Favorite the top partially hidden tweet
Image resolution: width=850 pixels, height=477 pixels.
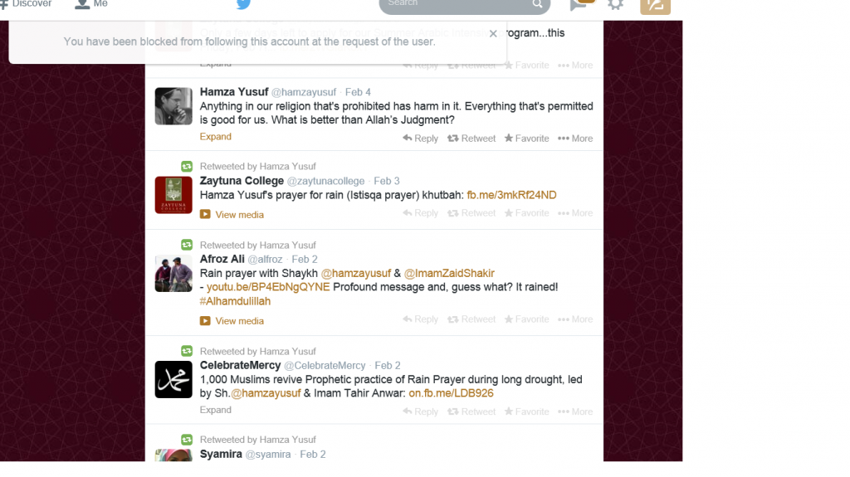click(527, 65)
